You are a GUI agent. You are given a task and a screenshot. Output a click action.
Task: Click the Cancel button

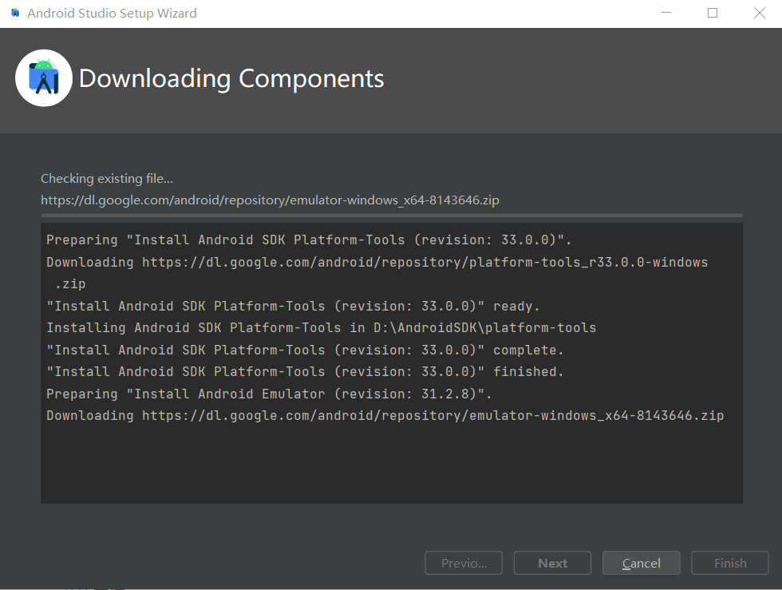pyautogui.click(x=641, y=563)
